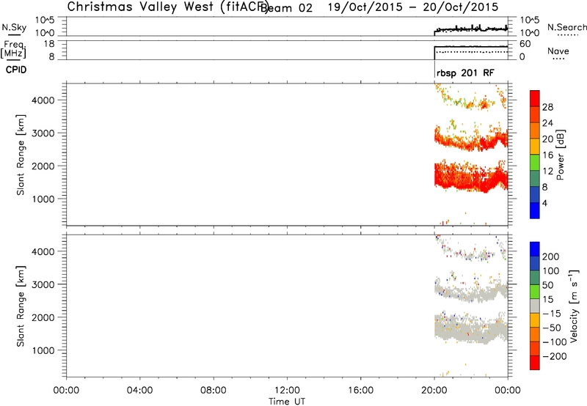Click the 12:00 time axis label
Screen dimensions: 587x406
[287, 391]
